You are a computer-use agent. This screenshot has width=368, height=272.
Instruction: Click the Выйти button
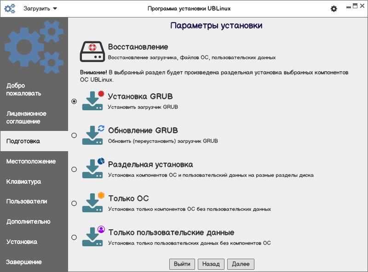(x=182, y=264)
